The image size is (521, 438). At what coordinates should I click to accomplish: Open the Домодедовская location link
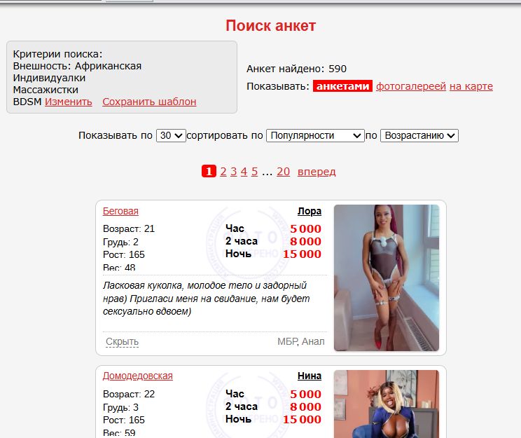[x=137, y=376]
